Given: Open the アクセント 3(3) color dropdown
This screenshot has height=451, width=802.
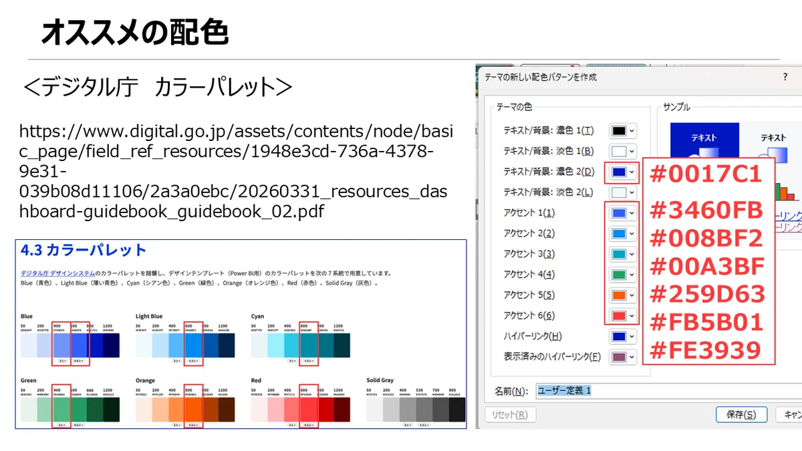Looking at the screenshot, I should pyautogui.click(x=623, y=254).
